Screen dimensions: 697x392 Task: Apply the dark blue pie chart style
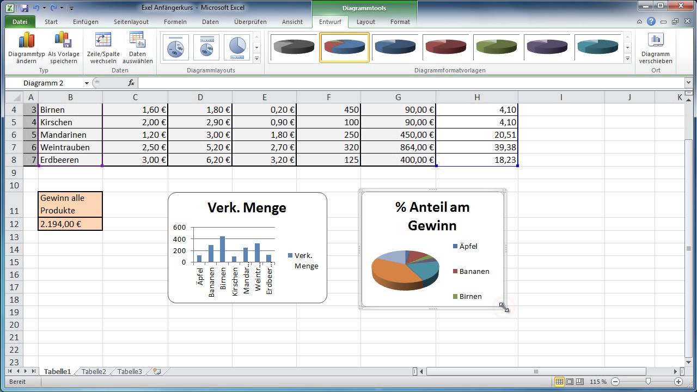(395, 47)
